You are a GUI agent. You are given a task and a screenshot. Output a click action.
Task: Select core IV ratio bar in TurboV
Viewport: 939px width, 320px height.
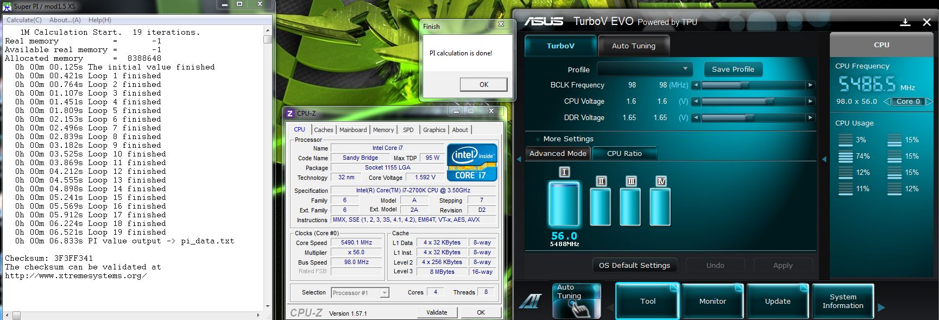(x=660, y=206)
